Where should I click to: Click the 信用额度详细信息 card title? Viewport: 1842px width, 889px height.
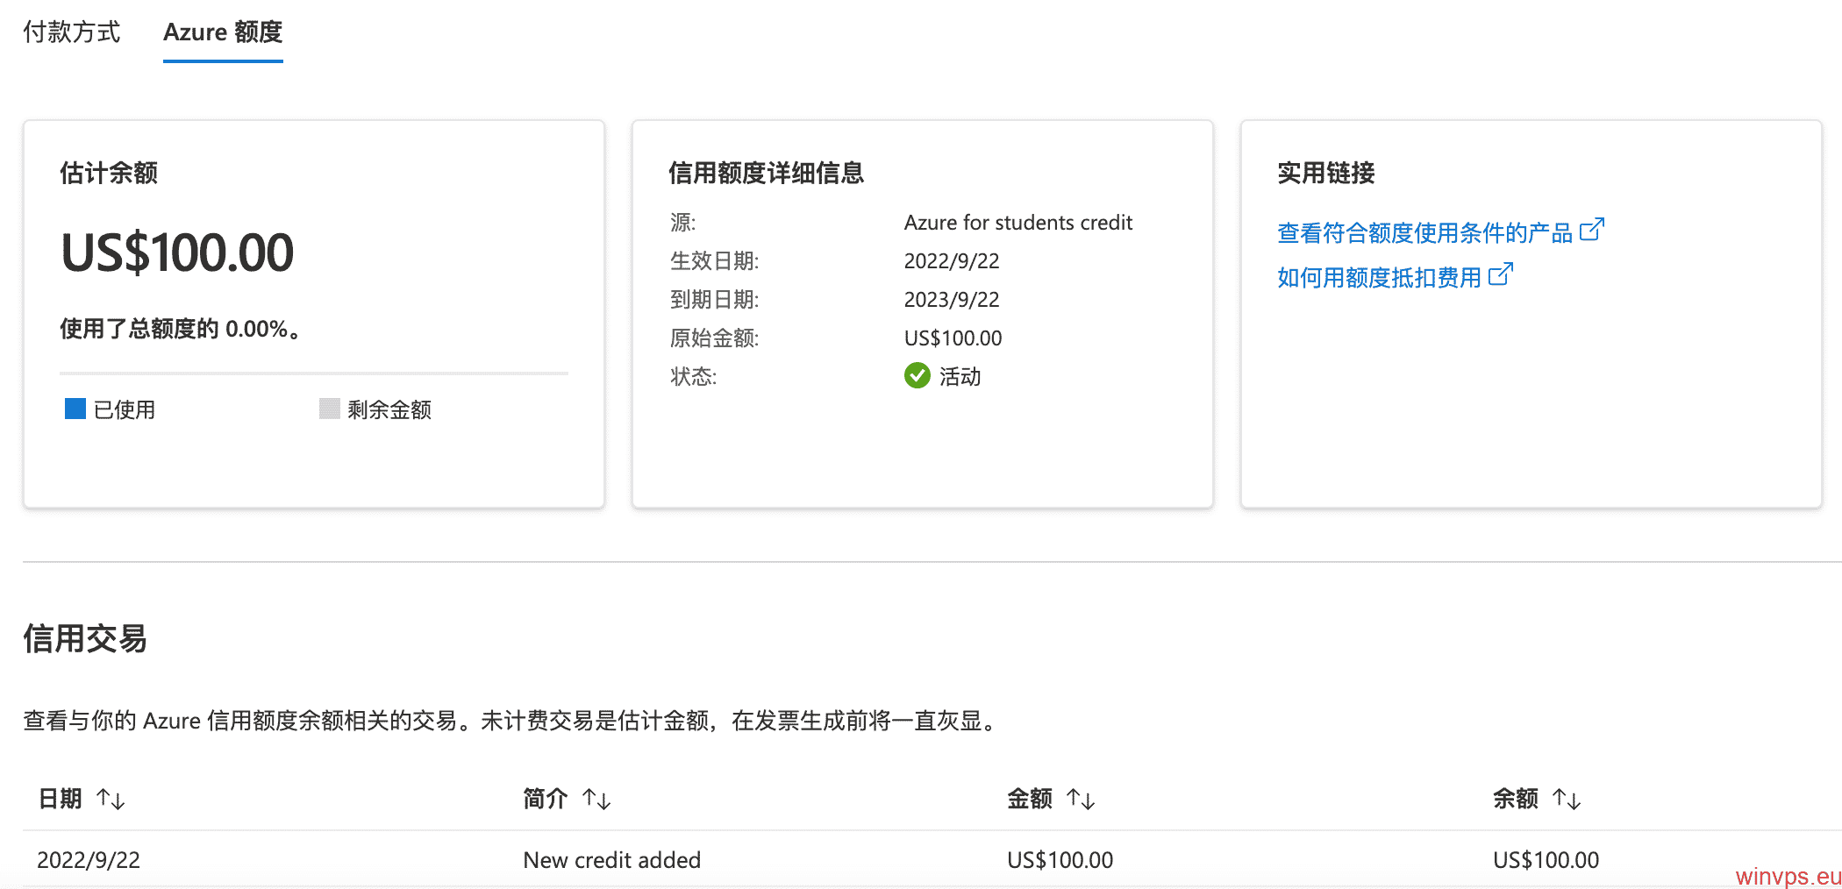click(767, 173)
